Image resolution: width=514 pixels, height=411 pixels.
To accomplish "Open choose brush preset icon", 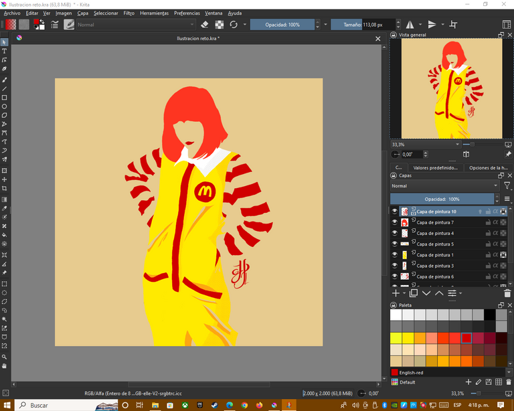I will coord(68,25).
